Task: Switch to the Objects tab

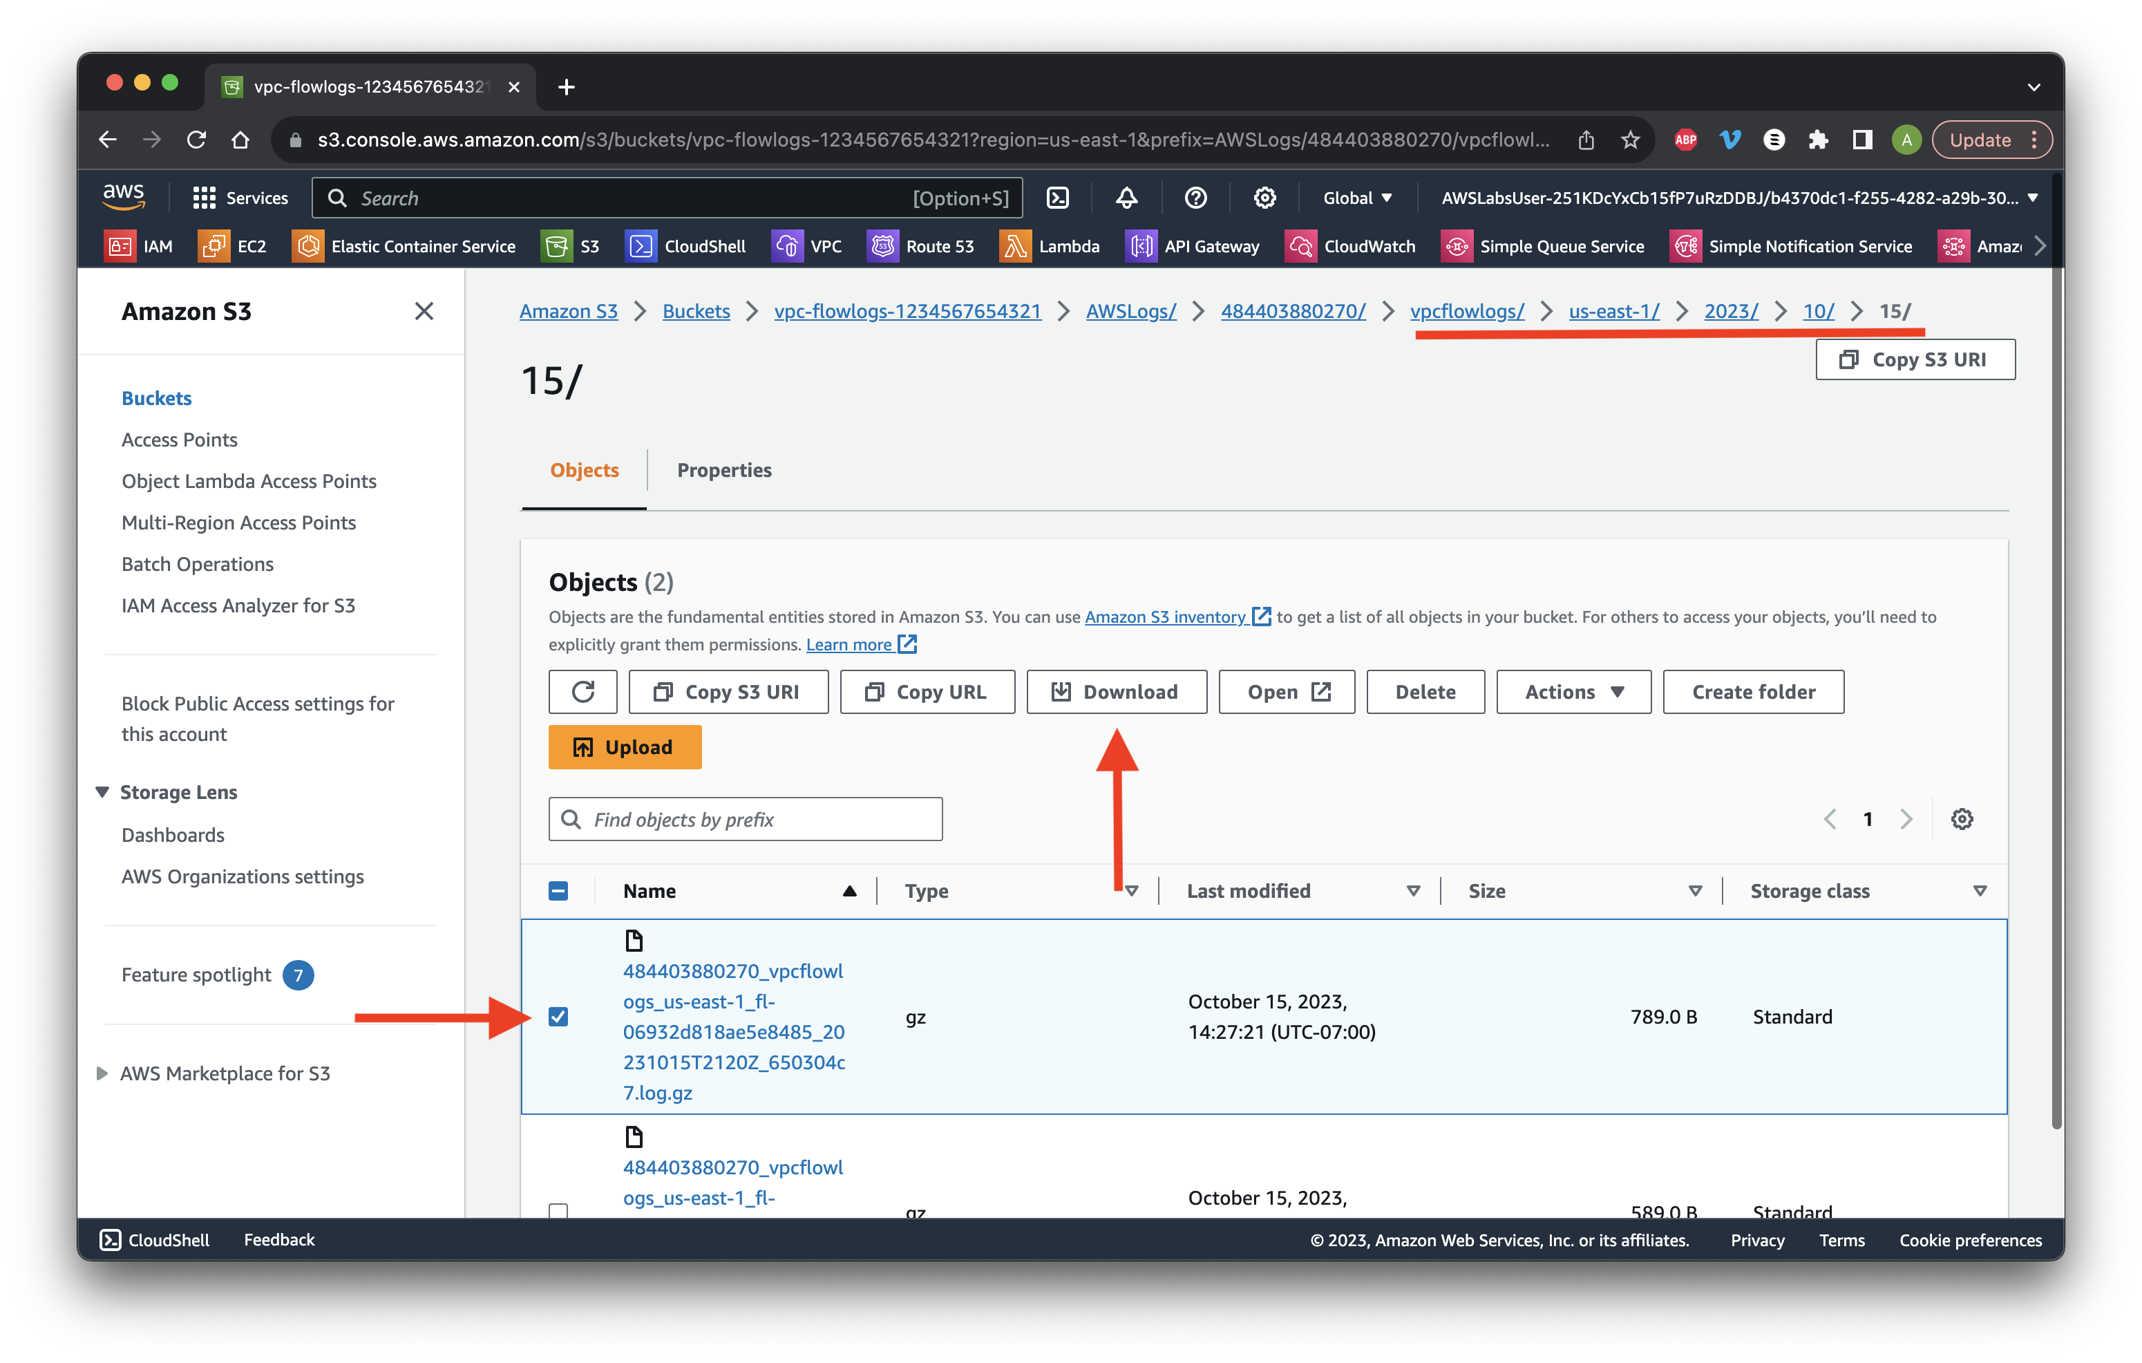Action: [584, 470]
